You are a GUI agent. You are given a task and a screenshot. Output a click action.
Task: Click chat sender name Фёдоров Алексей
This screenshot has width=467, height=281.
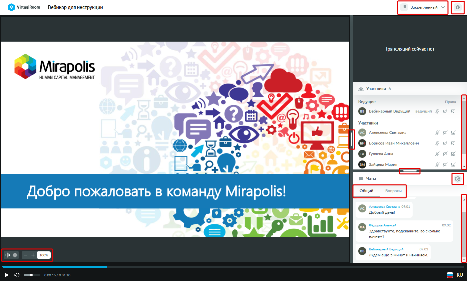click(x=383, y=225)
